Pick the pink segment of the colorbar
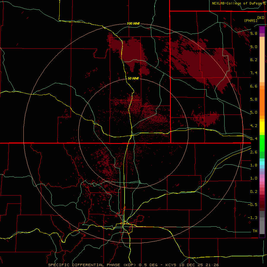Viewport: 267px width, 267px height. pos(262,180)
